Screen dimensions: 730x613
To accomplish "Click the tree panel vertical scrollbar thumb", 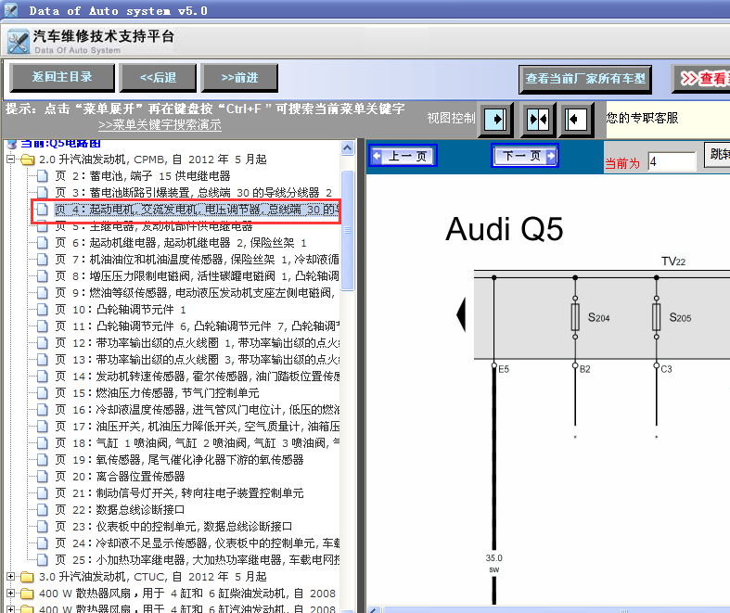I will tap(347, 230).
